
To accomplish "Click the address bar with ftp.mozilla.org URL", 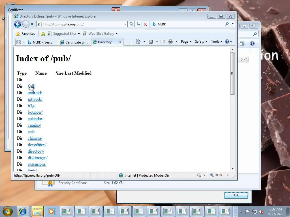I will click(80, 24).
